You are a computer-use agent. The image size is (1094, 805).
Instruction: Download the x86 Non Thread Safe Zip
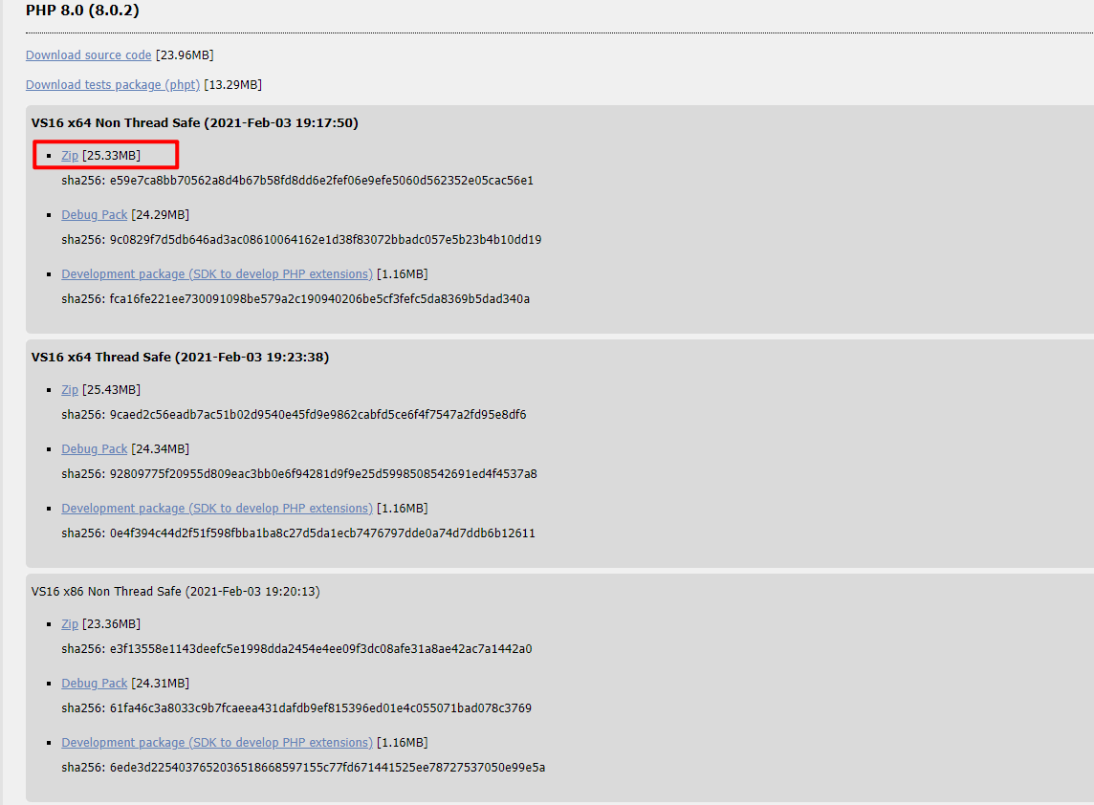pos(70,624)
